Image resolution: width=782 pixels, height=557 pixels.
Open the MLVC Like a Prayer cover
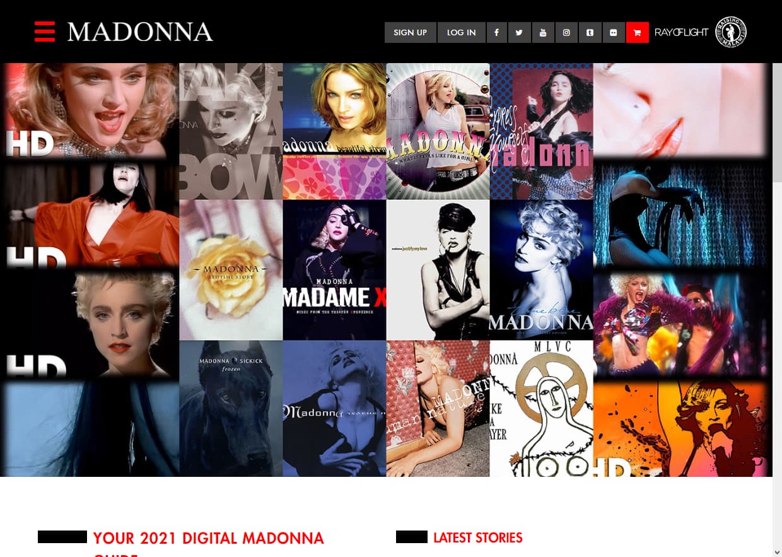click(x=541, y=408)
